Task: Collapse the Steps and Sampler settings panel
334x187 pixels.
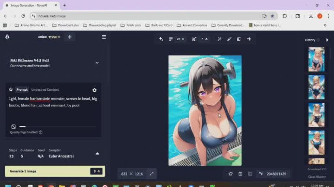Action: pyautogui.click(x=97, y=154)
